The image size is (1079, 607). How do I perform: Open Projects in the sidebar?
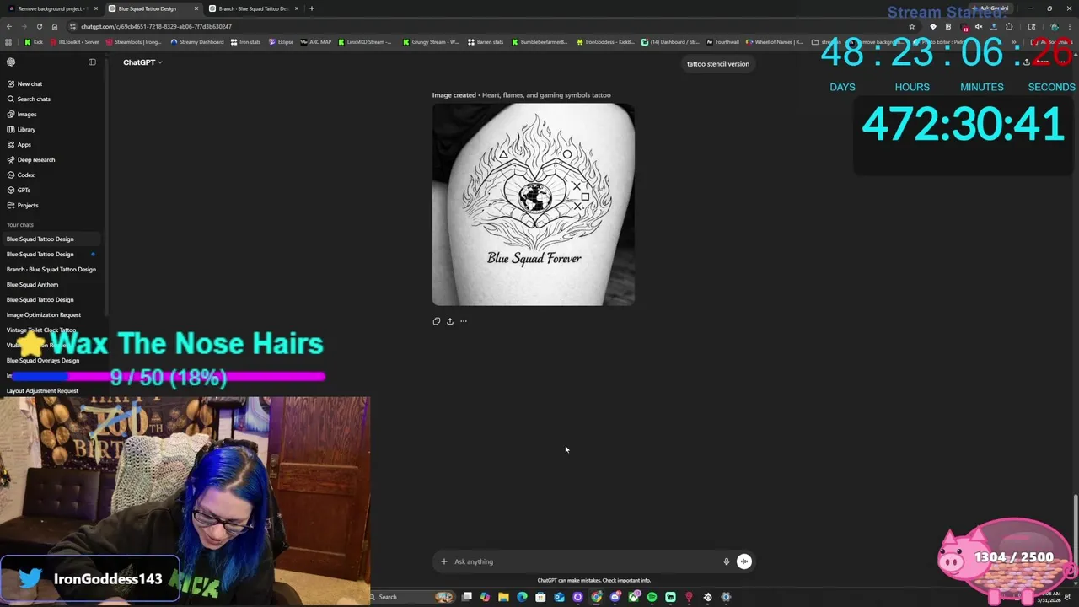[51, 205]
